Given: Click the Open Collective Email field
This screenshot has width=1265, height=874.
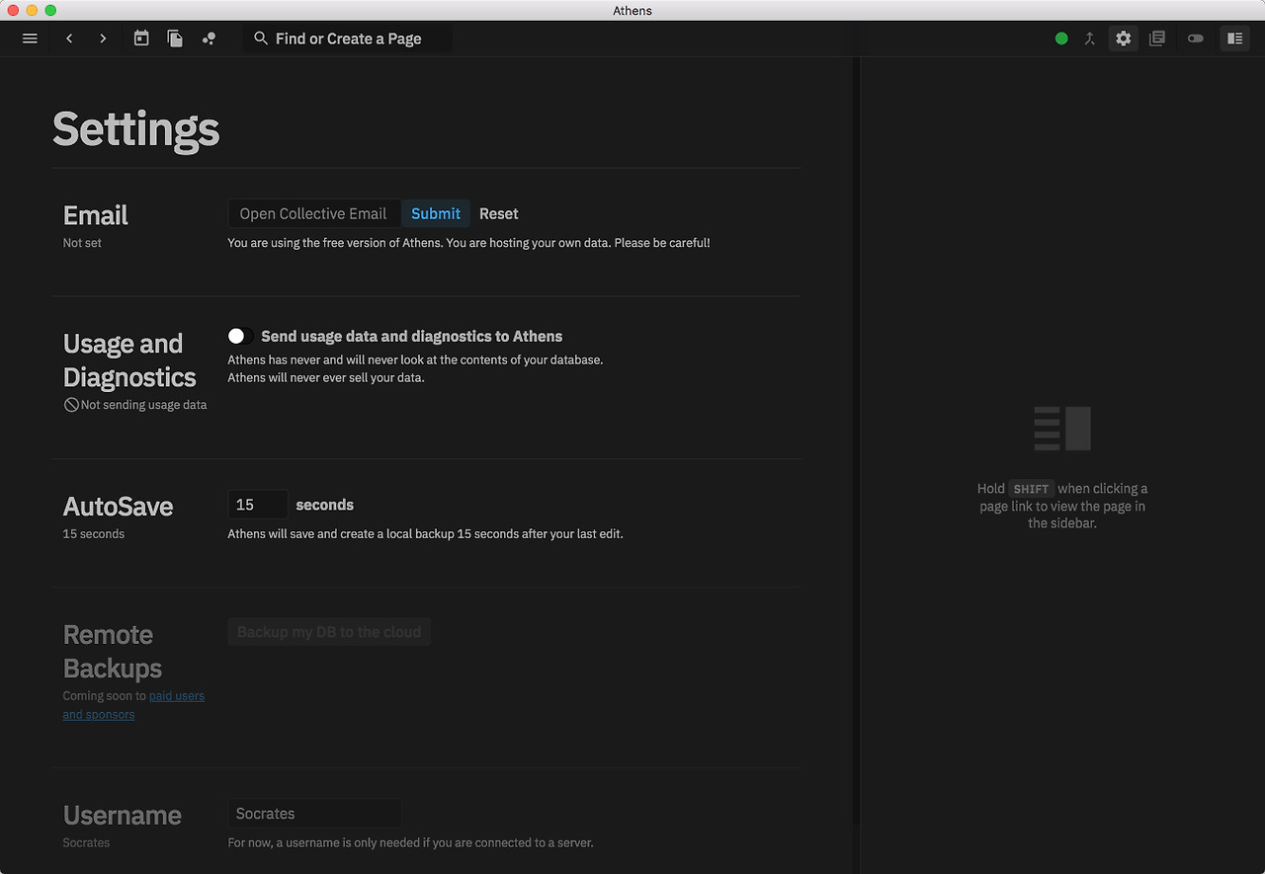Looking at the screenshot, I should coord(314,213).
